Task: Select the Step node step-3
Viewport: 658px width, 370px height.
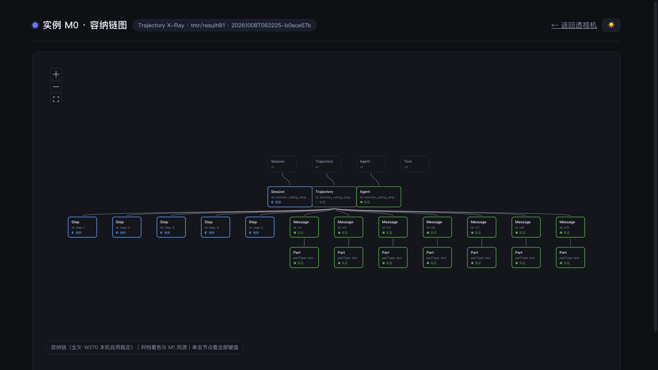Action: tap(171, 227)
